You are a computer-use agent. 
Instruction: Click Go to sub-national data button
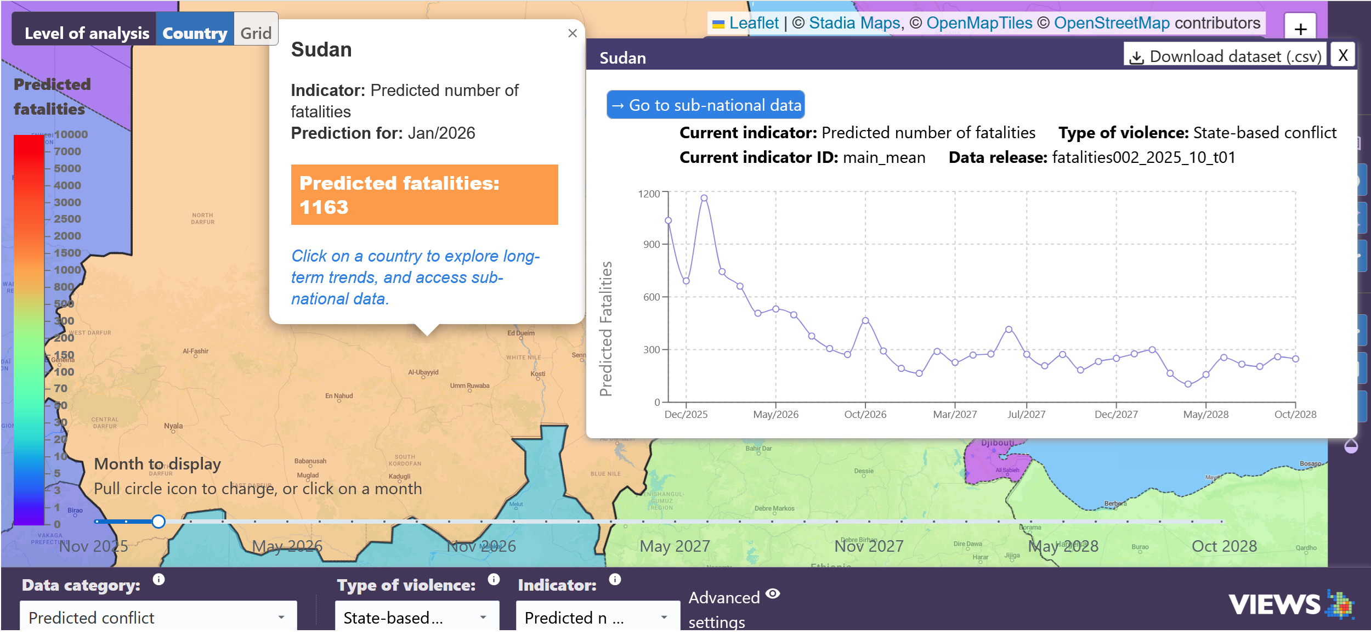click(705, 105)
